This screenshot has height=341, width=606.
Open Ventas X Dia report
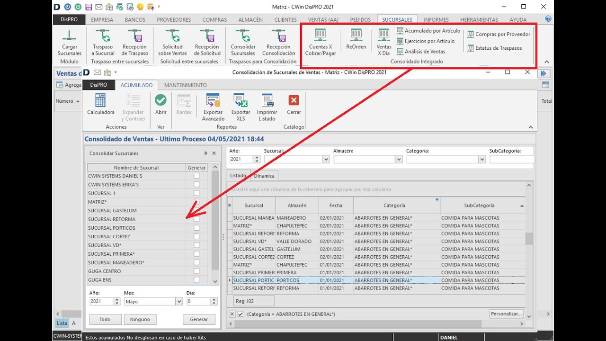coord(384,42)
